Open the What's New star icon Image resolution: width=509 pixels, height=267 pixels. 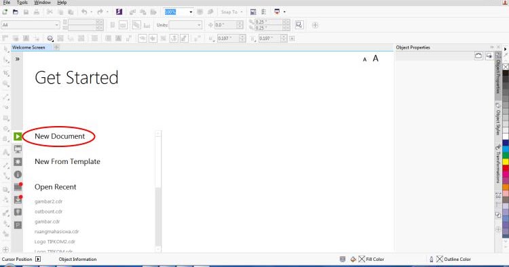point(18,162)
